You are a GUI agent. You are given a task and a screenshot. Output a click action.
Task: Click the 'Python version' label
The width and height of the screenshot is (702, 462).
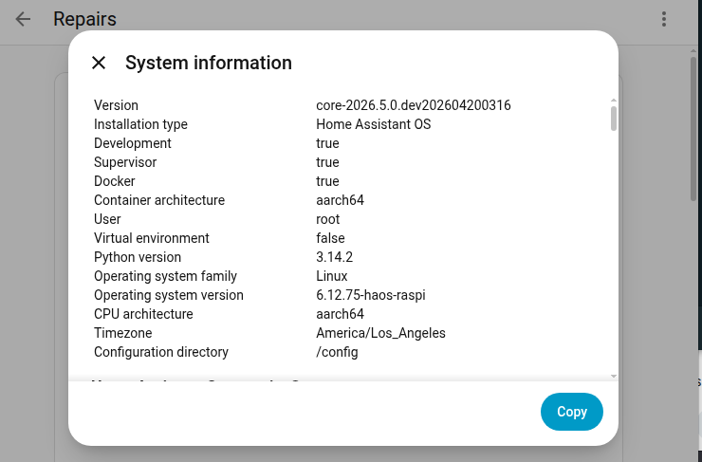pyautogui.click(x=138, y=257)
